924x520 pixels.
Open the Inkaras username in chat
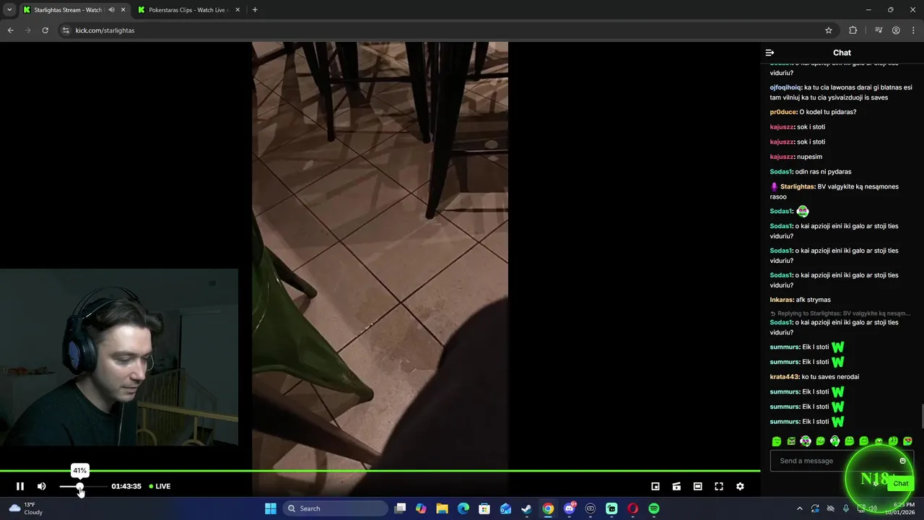782,300
